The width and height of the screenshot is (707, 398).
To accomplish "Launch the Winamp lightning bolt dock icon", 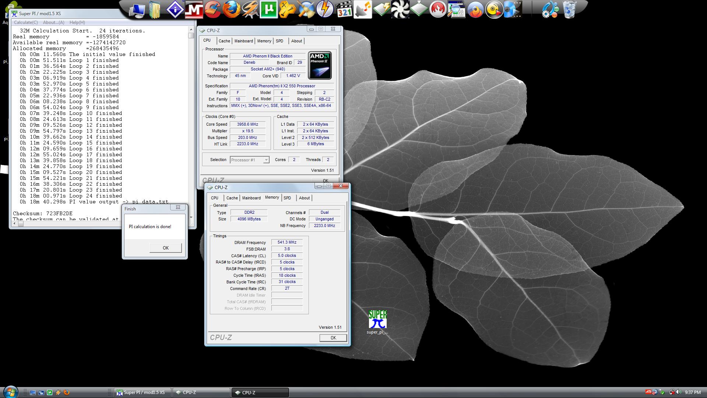I will pos(250,10).
